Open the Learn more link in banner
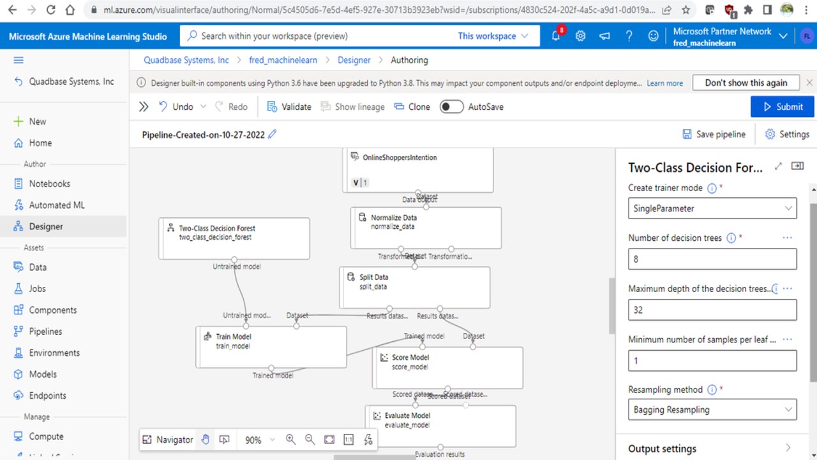Image resolution: width=817 pixels, height=460 pixels. click(664, 83)
